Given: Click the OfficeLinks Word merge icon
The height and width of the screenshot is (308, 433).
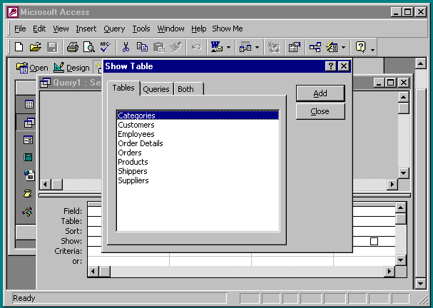Looking at the screenshot, I should point(217,47).
